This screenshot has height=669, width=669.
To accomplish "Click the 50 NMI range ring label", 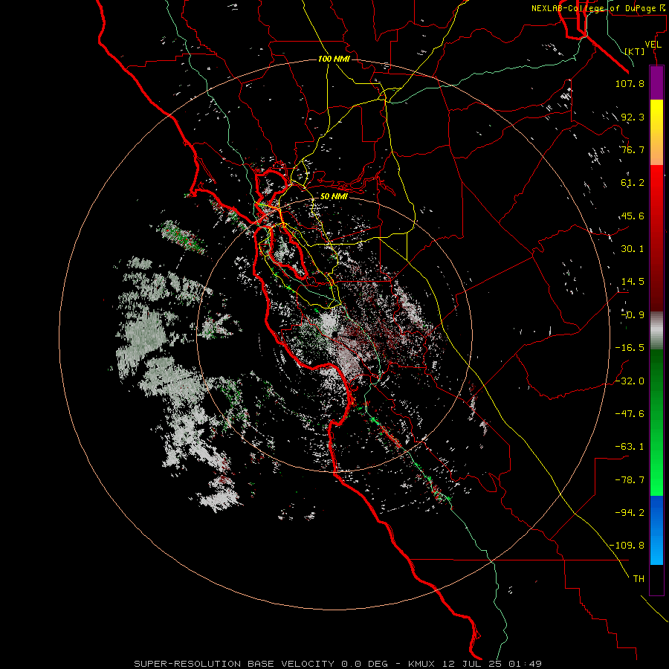I will tap(334, 196).
